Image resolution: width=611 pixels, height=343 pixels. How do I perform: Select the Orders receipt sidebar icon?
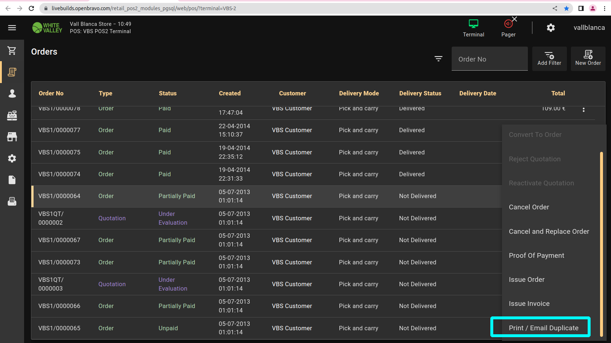[12, 72]
